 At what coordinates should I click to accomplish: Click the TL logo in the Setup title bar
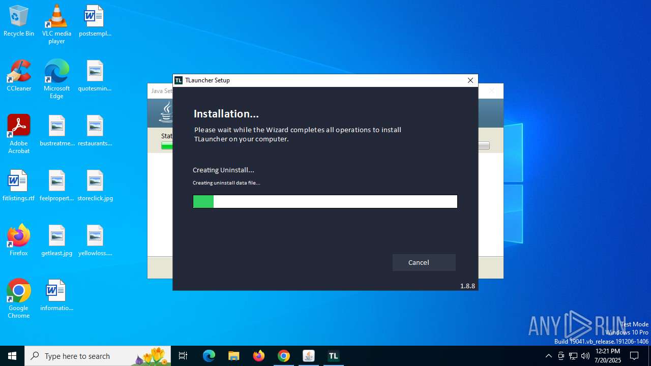pos(179,80)
